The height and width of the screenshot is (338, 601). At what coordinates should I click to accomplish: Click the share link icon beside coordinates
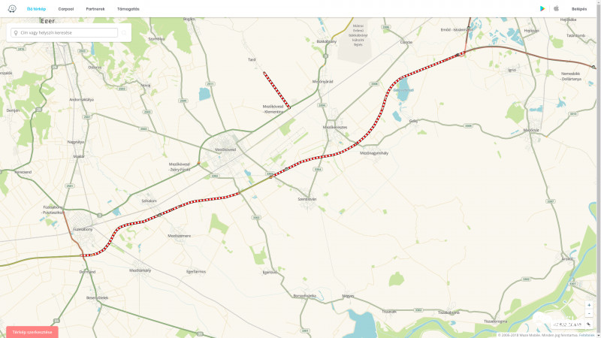pos(589,324)
